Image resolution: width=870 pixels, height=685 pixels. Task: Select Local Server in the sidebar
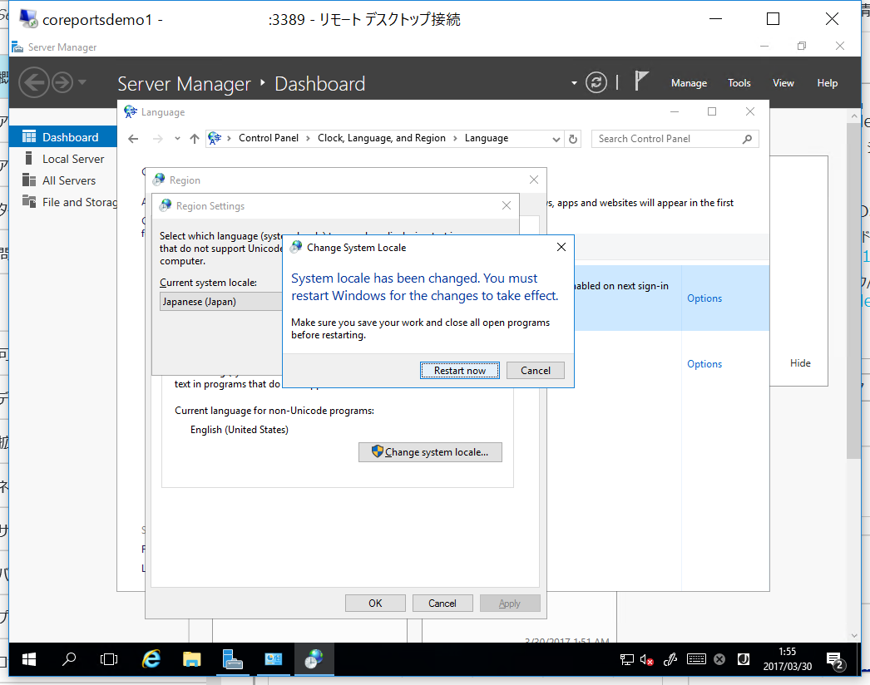pyautogui.click(x=62, y=159)
